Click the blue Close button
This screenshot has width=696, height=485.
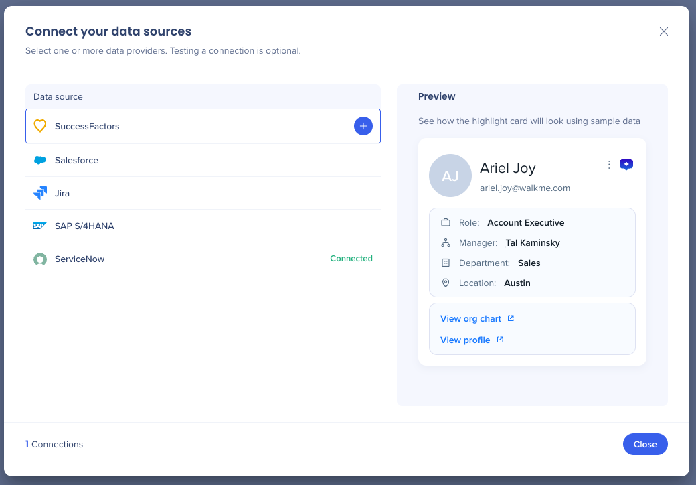pos(645,444)
